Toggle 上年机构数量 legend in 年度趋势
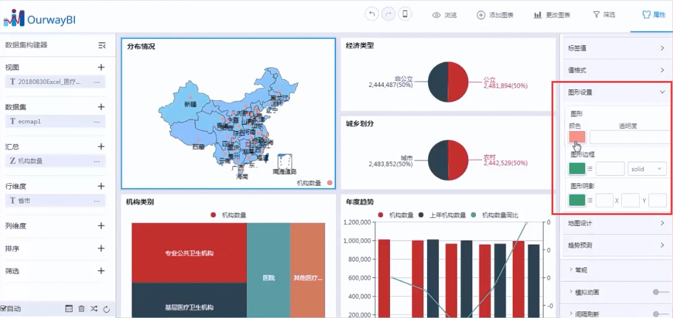The image size is (673, 318). coord(442,215)
